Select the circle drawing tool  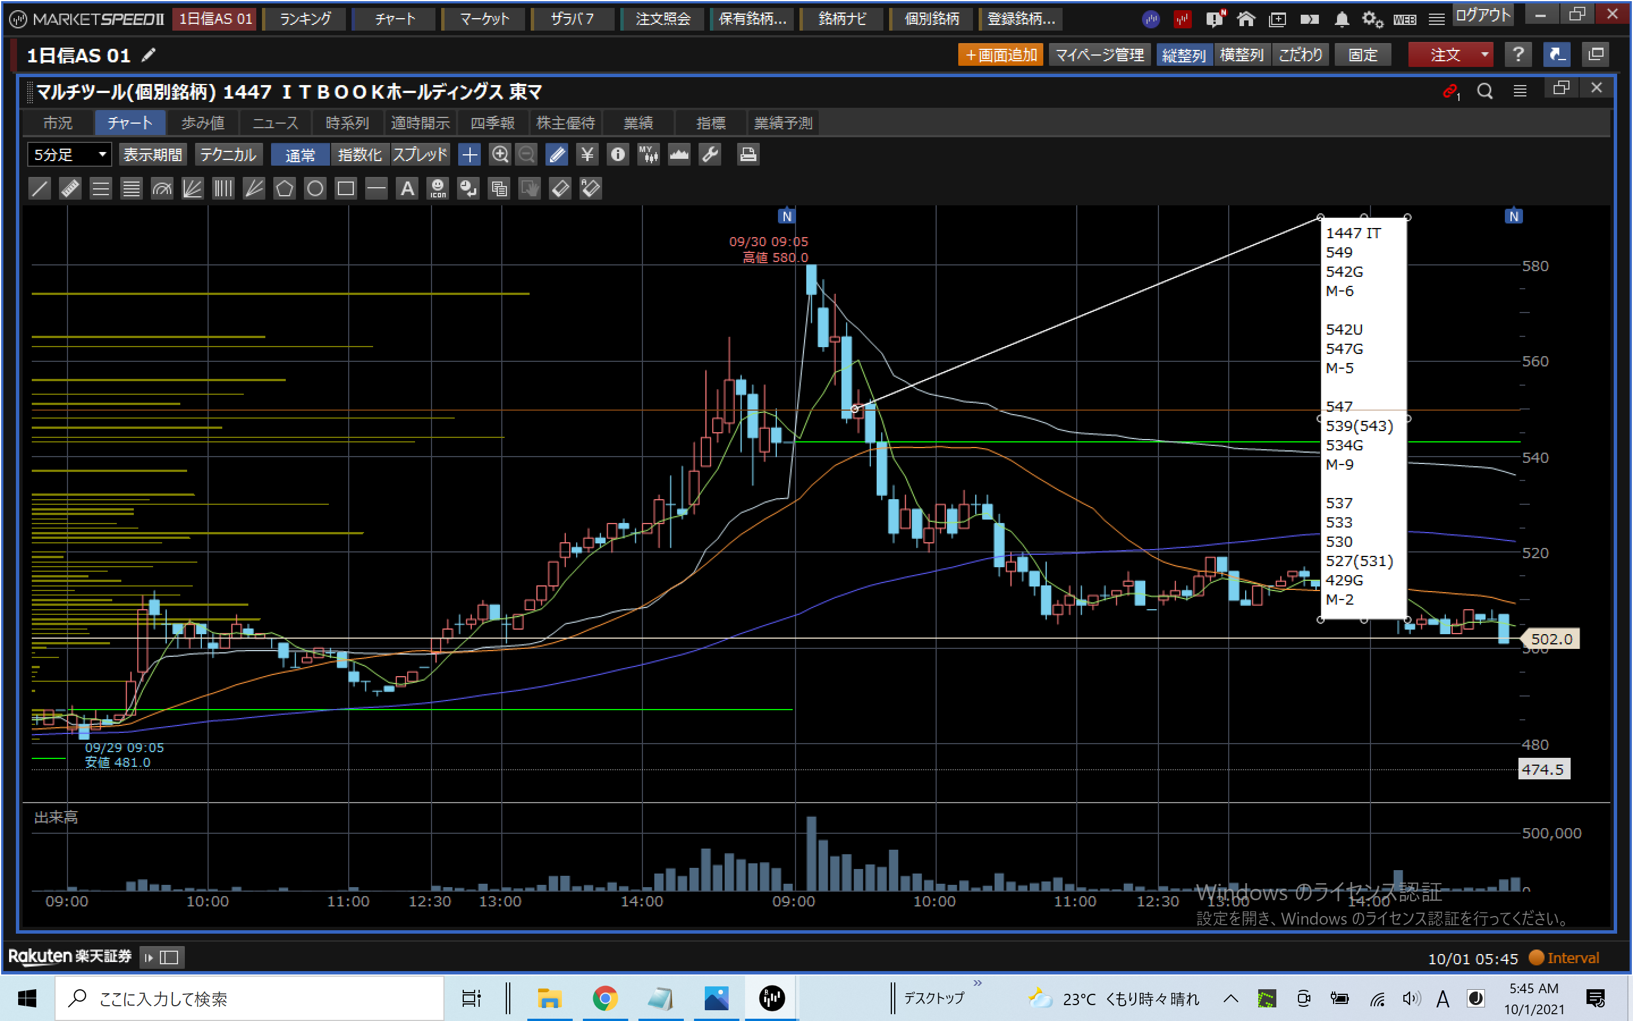click(315, 188)
